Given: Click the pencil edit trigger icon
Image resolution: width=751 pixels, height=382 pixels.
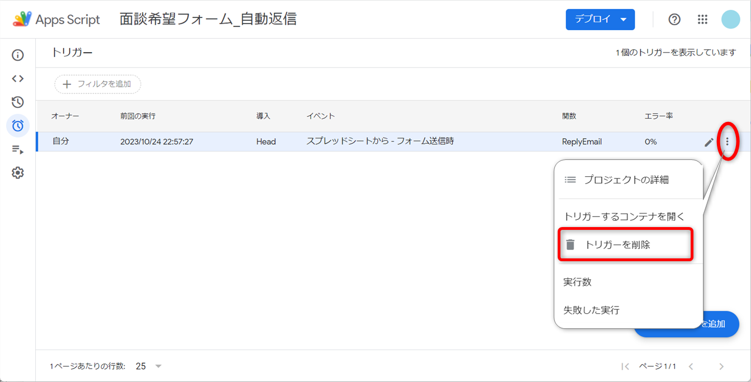Looking at the screenshot, I should click(x=709, y=142).
